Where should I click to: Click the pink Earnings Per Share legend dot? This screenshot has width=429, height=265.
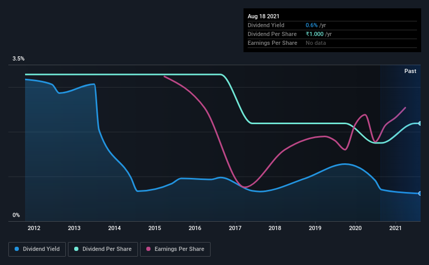point(148,249)
